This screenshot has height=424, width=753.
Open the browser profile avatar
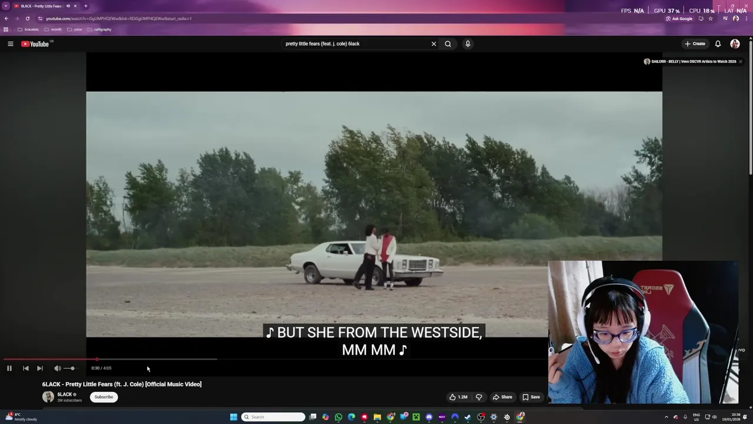coord(736,18)
